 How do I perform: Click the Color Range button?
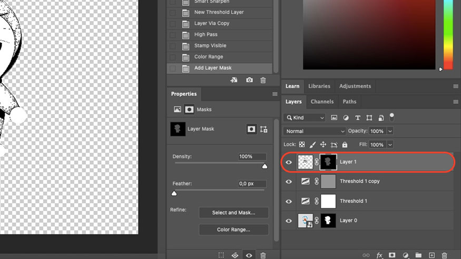tap(233, 230)
